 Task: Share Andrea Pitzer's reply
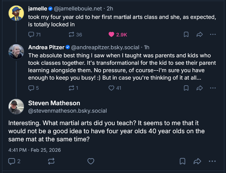coord(199,88)
